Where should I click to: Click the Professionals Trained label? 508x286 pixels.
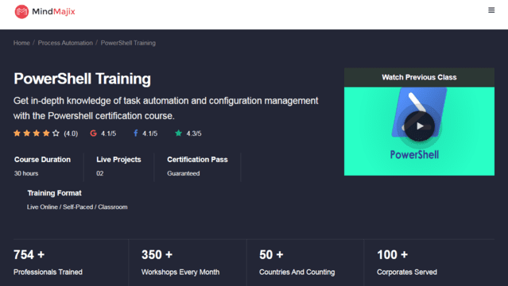point(48,272)
